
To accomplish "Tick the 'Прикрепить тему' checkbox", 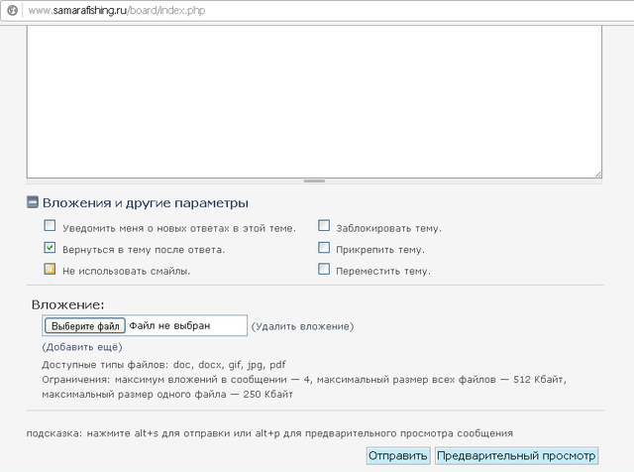I will point(324,248).
